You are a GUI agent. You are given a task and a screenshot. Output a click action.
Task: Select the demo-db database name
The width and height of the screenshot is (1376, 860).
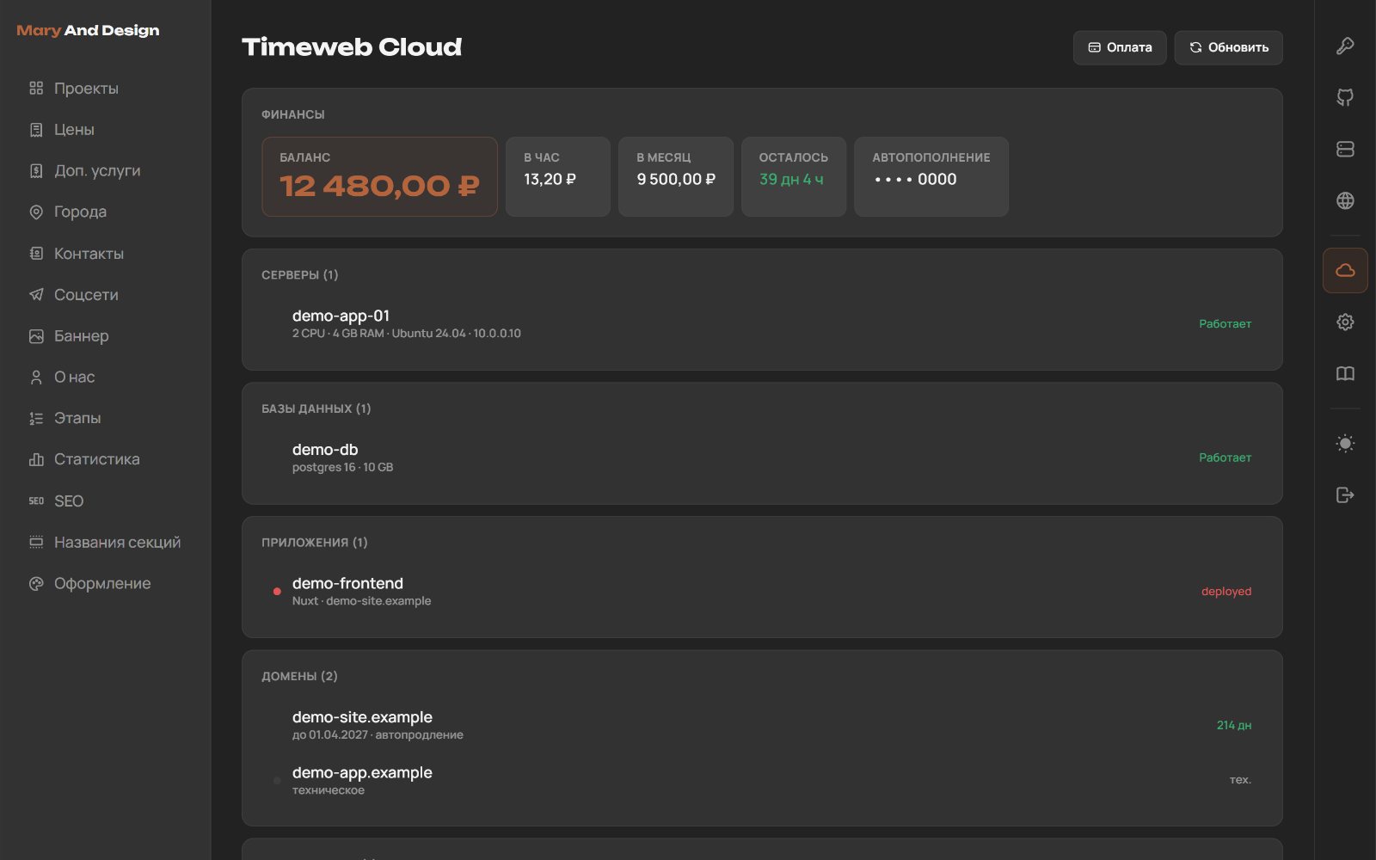tap(325, 449)
